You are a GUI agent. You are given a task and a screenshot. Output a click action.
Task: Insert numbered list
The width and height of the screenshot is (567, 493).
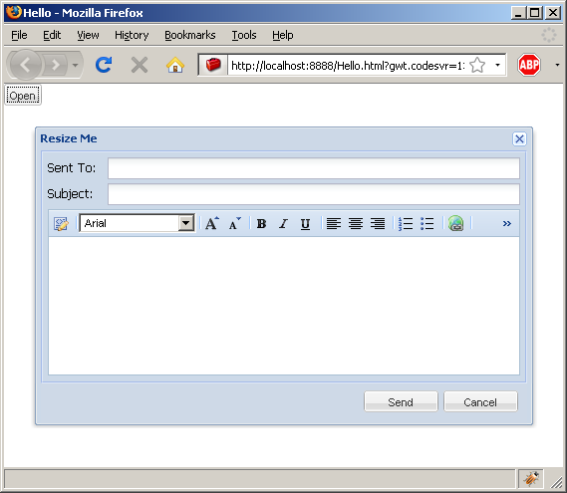(405, 224)
